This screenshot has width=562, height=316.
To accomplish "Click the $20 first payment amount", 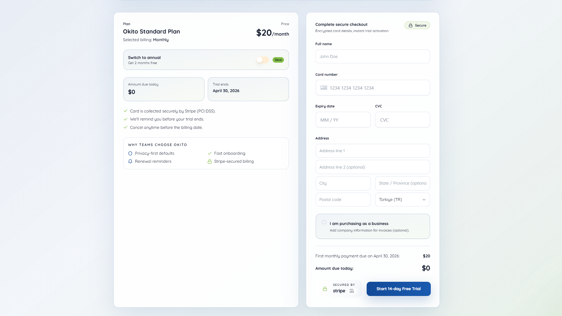I will point(426,256).
